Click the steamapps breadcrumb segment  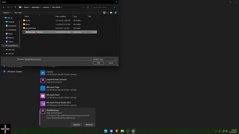(35, 7)
